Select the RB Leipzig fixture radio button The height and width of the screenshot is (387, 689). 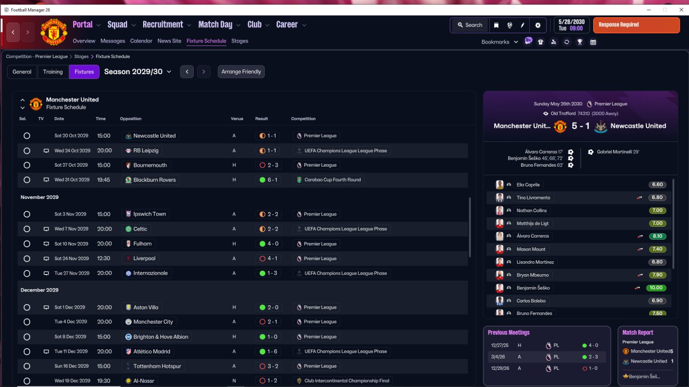[27, 151]
